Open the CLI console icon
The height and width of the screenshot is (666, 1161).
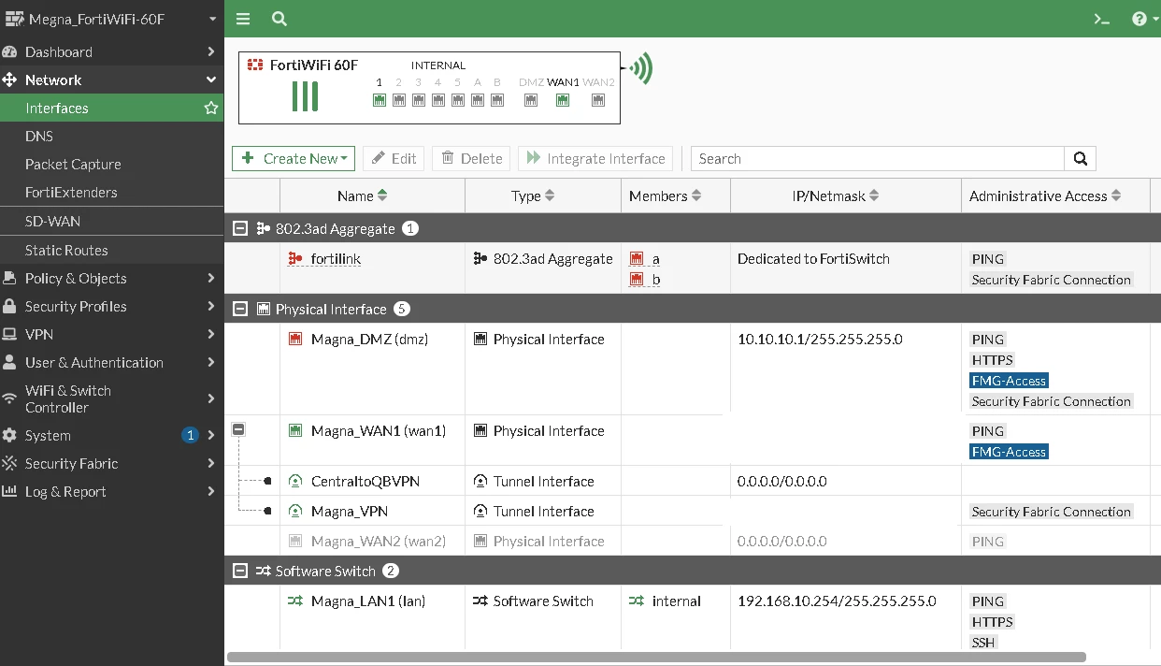[1102, 19]
